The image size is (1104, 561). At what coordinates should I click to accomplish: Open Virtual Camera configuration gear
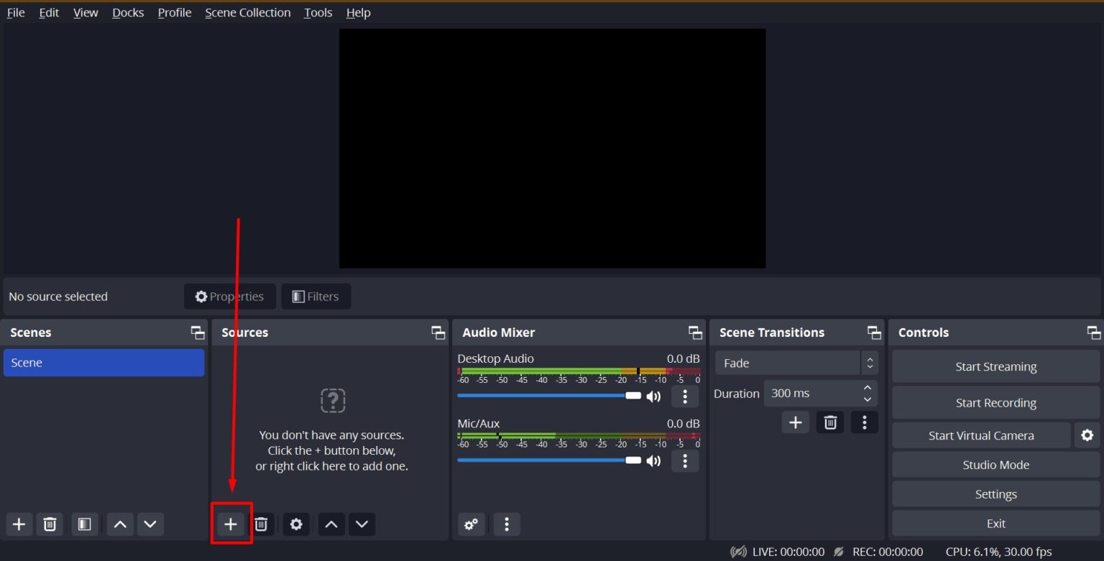[x=1087, y=435]
